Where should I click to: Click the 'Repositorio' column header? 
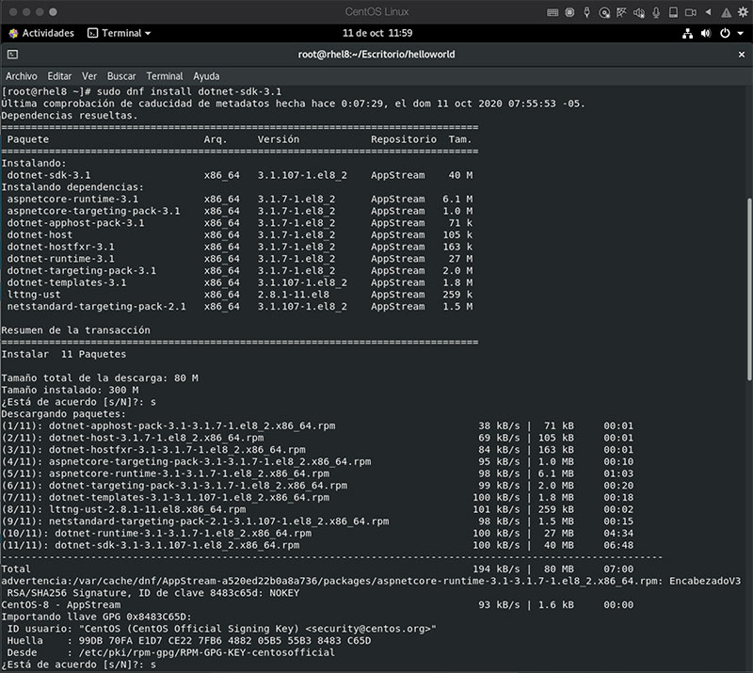point(404,139)
